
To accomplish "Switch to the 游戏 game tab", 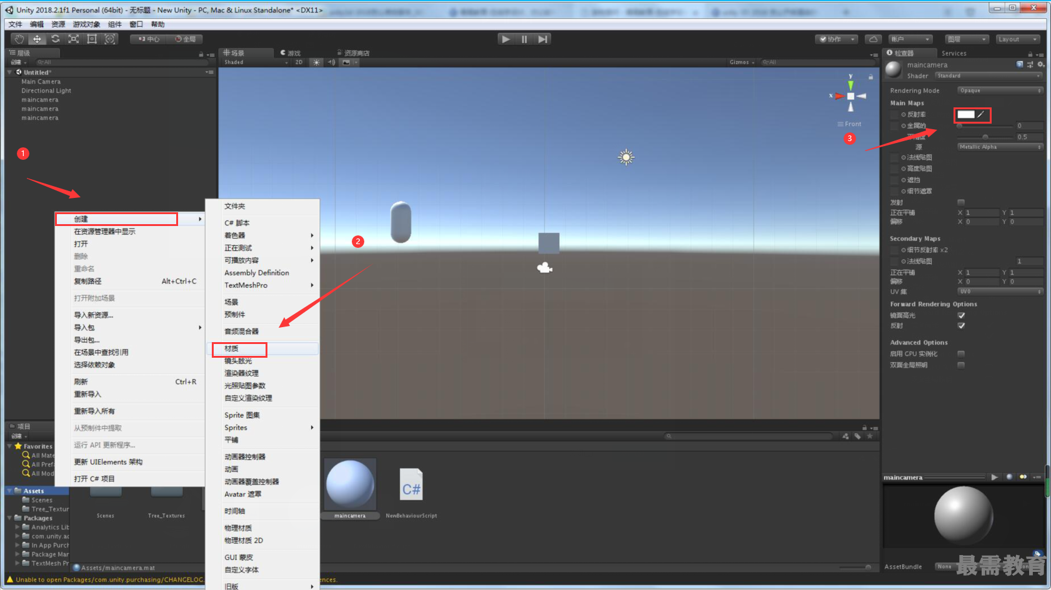I will point(291,53).
